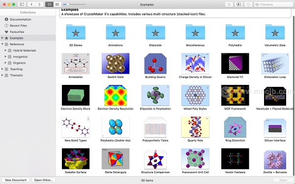Select the Polyhedra folder
The width and height of the screenshot is (295, 184).
[x=235, y=32]
